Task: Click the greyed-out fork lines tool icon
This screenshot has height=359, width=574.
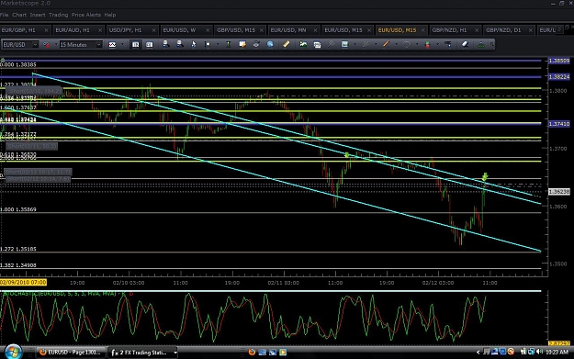Action: click(366, 44)
